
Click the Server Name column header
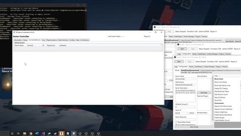tap(19, 45)
